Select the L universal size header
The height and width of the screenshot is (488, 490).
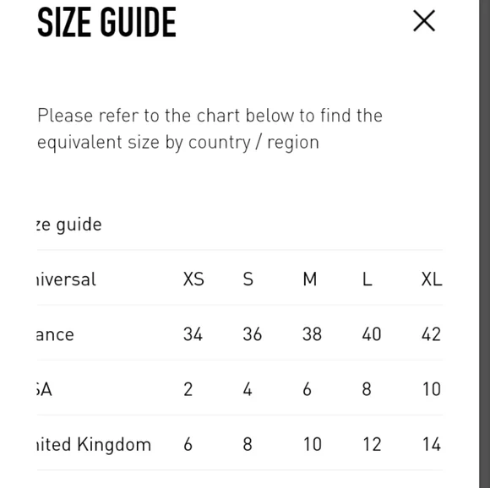(x=367, y=279)
